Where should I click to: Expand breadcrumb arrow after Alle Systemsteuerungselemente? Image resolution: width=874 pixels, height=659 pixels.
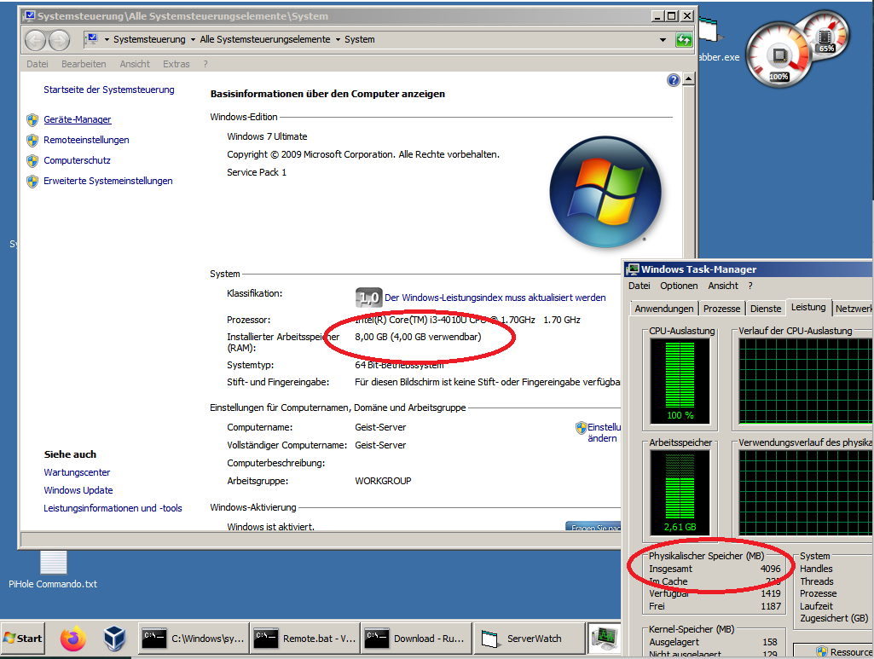(338, 39)
